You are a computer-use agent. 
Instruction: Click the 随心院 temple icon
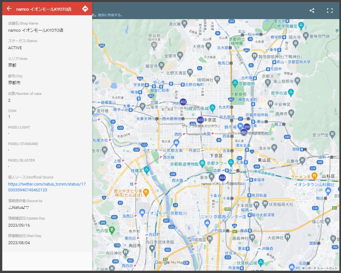pos(327,222)
